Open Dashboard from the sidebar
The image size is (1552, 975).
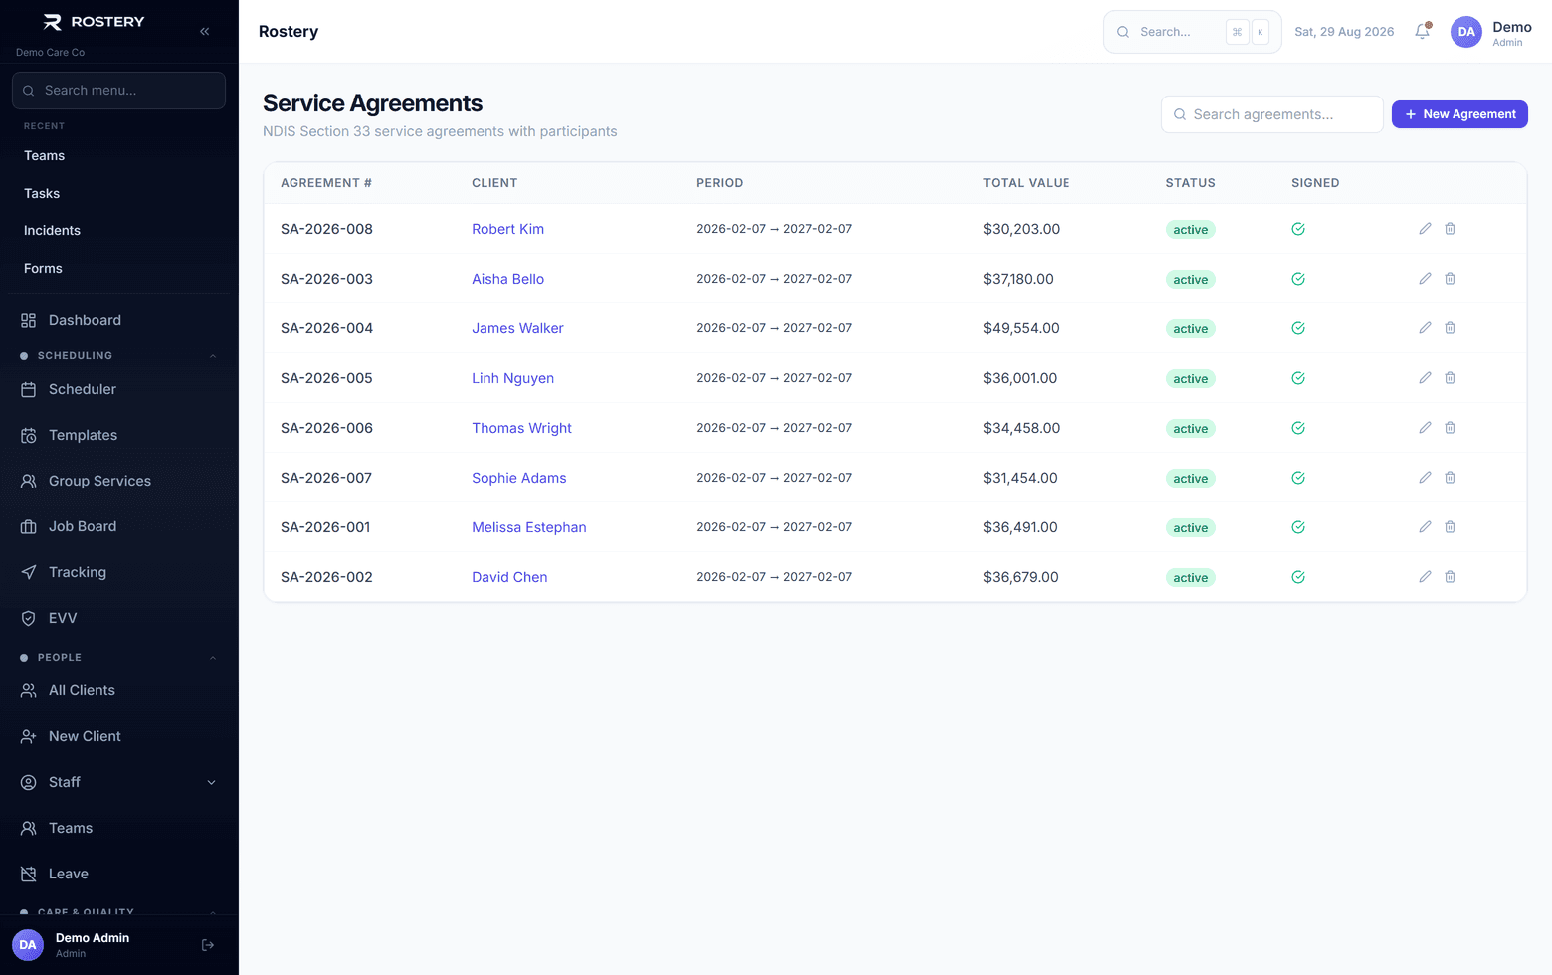click(x=118, y=320)
